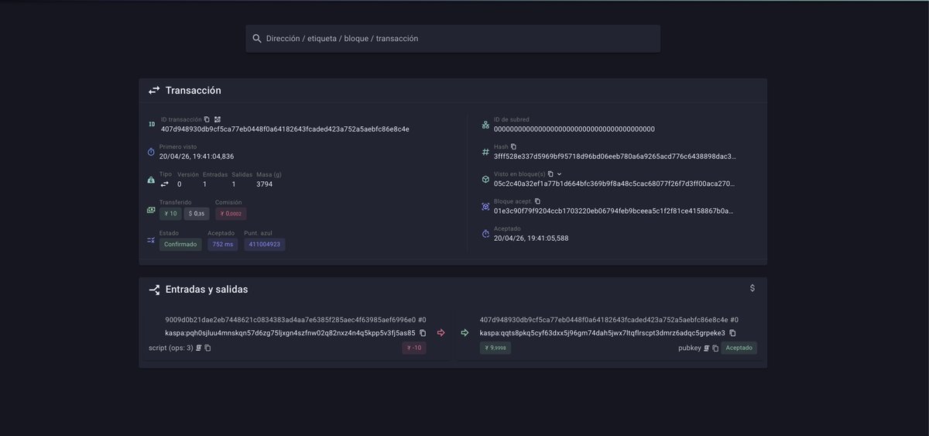This screenshot has width=929, height=436.
Task: Click the ₭ 10 transferred badge
Action: coord(170,214)
